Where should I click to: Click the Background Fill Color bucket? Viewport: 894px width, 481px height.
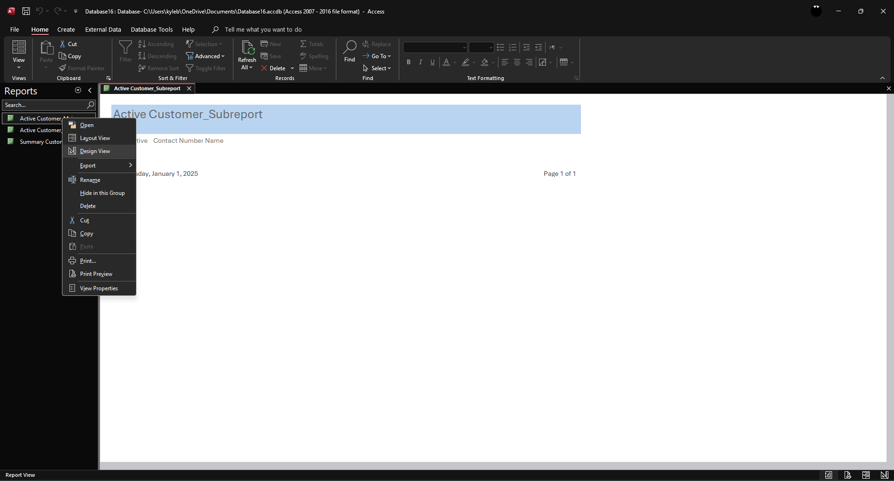(x=485, y=62)
